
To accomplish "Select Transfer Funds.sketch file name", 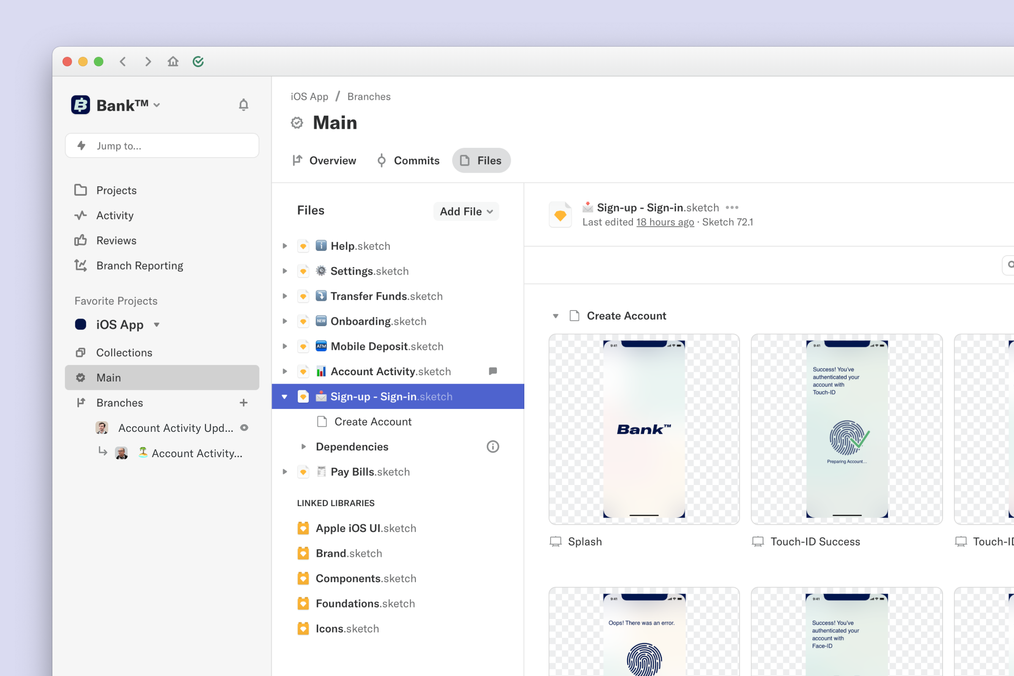I will tap(387, 296).
